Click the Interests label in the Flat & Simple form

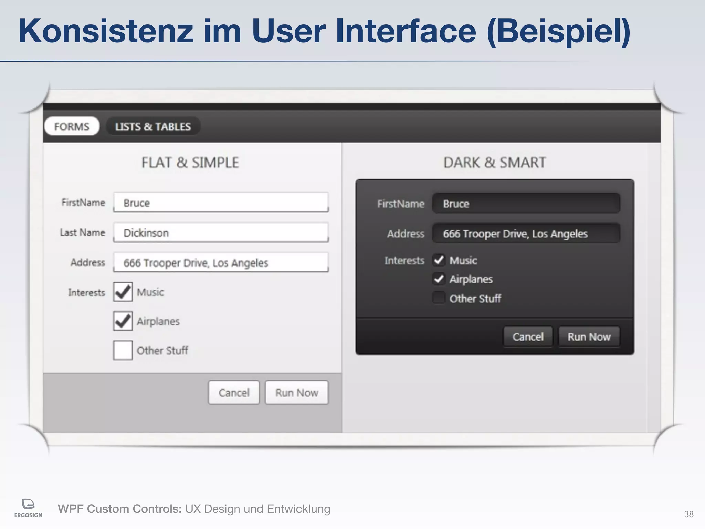pos(86,292)
